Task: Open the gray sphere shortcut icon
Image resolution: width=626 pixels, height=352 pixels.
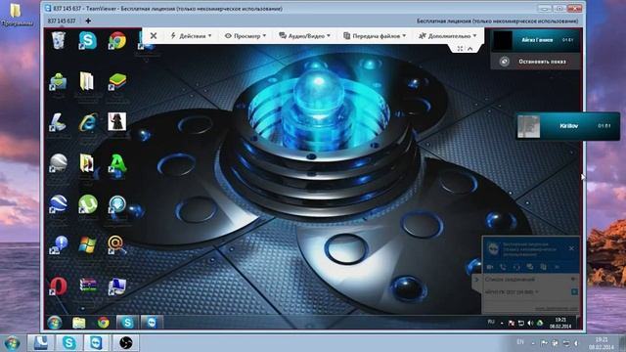Action: tap(59, 163)
